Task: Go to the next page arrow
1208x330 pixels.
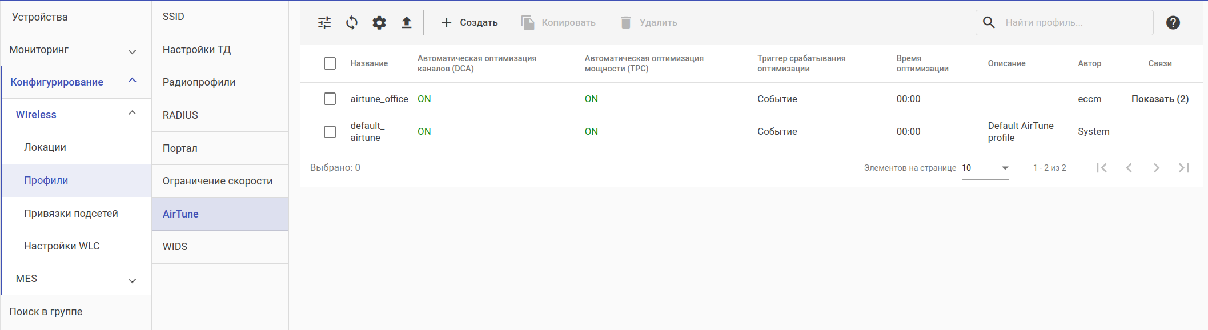Action: pyautogui.click(x=1156, y=168)
